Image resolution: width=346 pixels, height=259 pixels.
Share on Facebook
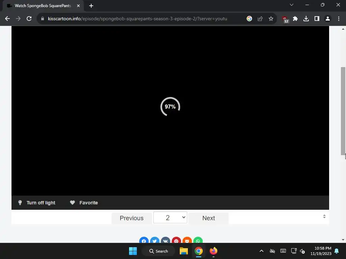tap(144, 240)
